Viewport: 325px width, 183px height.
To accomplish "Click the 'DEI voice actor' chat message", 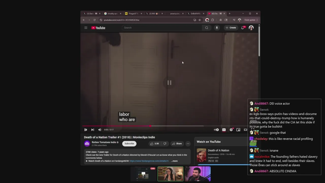I will coord(280,103).
